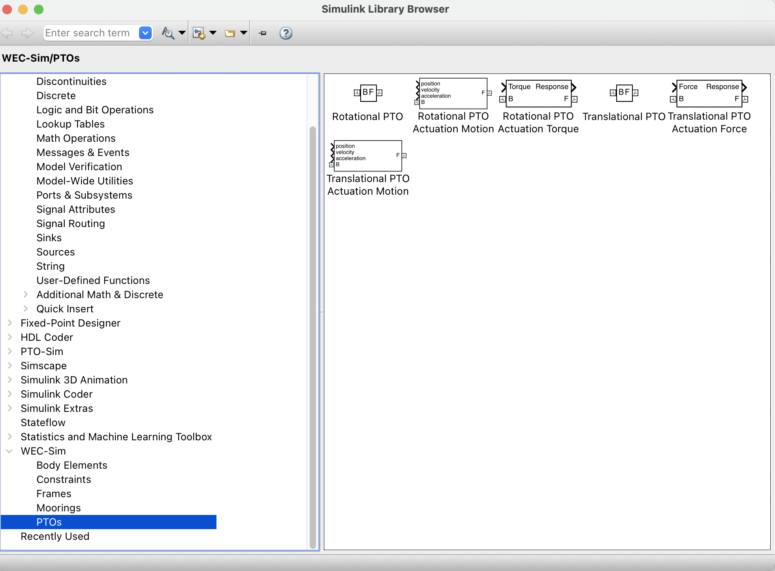Expand the WEC-Sim tree node collapse arrow
The image size is (775, 571).
tap(9, 451)
